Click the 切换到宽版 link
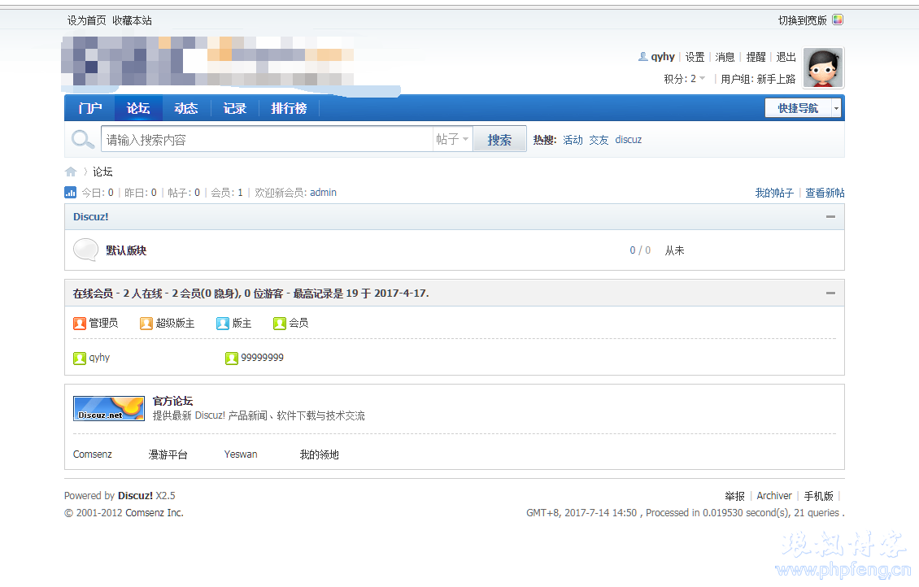The width and height of the screenshot is (919, 587). tap(803, 20)
